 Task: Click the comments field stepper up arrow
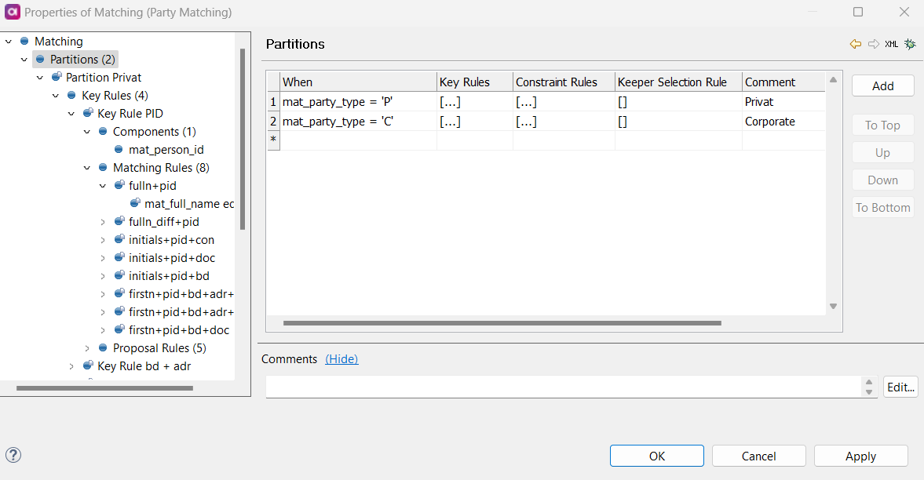point(868,382)
